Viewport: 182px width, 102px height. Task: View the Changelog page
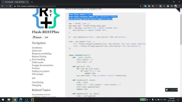(36, 85)
